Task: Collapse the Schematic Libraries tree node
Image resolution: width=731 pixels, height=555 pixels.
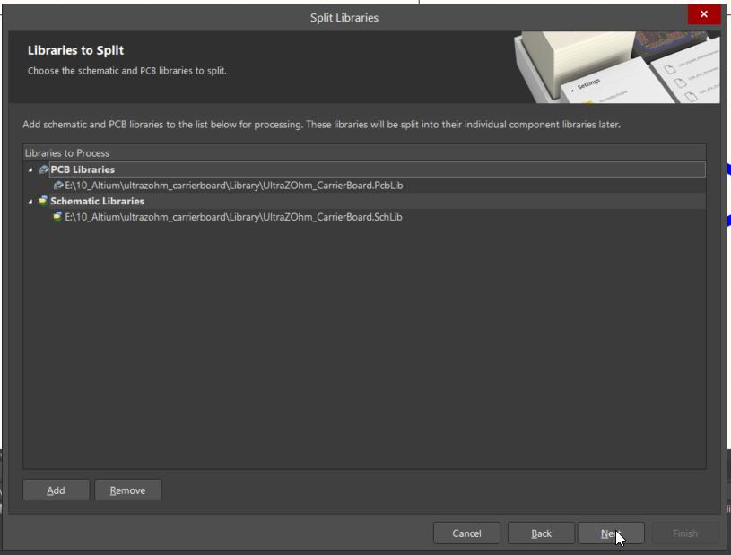Action: (30, 202)
